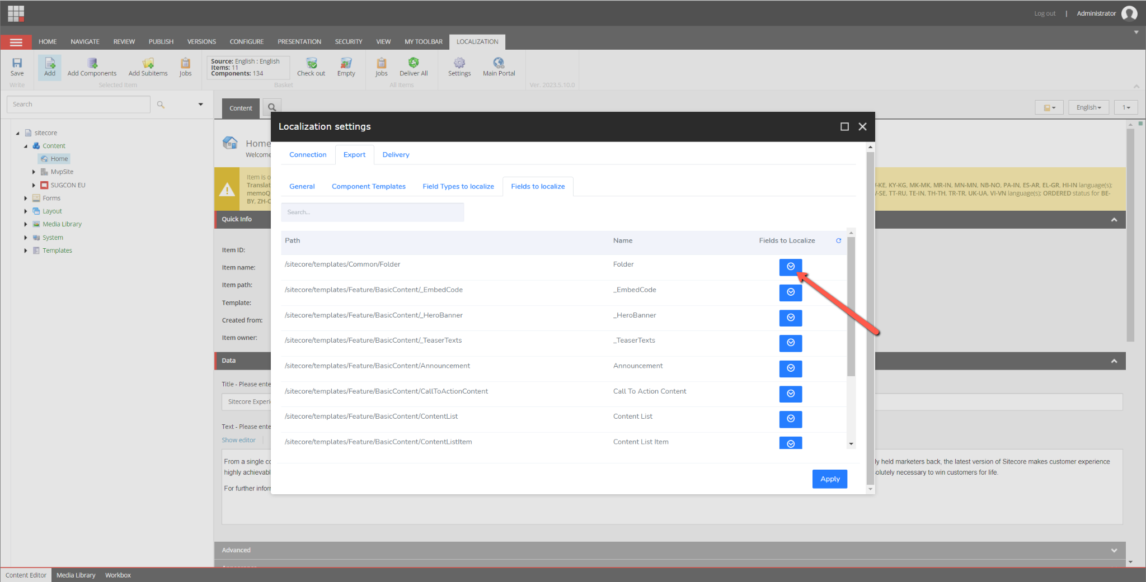Expand the Media Library tree node
This screenshot has height=582, width=1146.
pyautogui.click(x=26, y=224)
